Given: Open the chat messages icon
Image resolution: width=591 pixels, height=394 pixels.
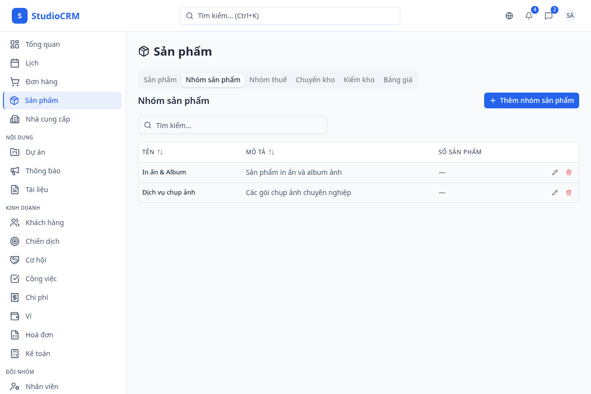Looking at the screenshot, I should coord(549,16).
